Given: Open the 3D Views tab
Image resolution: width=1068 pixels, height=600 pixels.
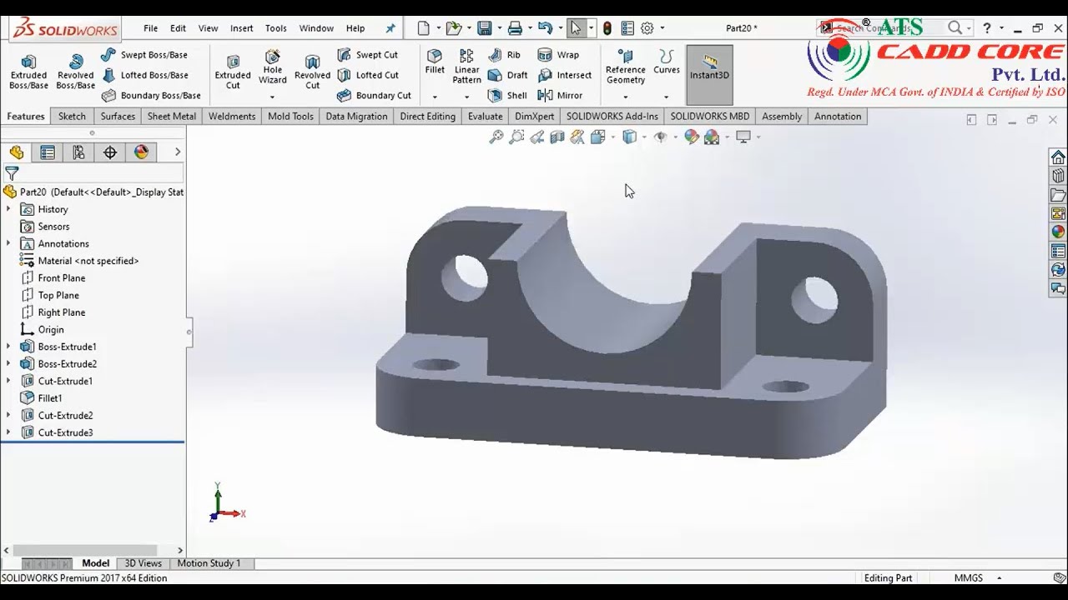Looking at the screenshot, I should (x=144, y=563).
